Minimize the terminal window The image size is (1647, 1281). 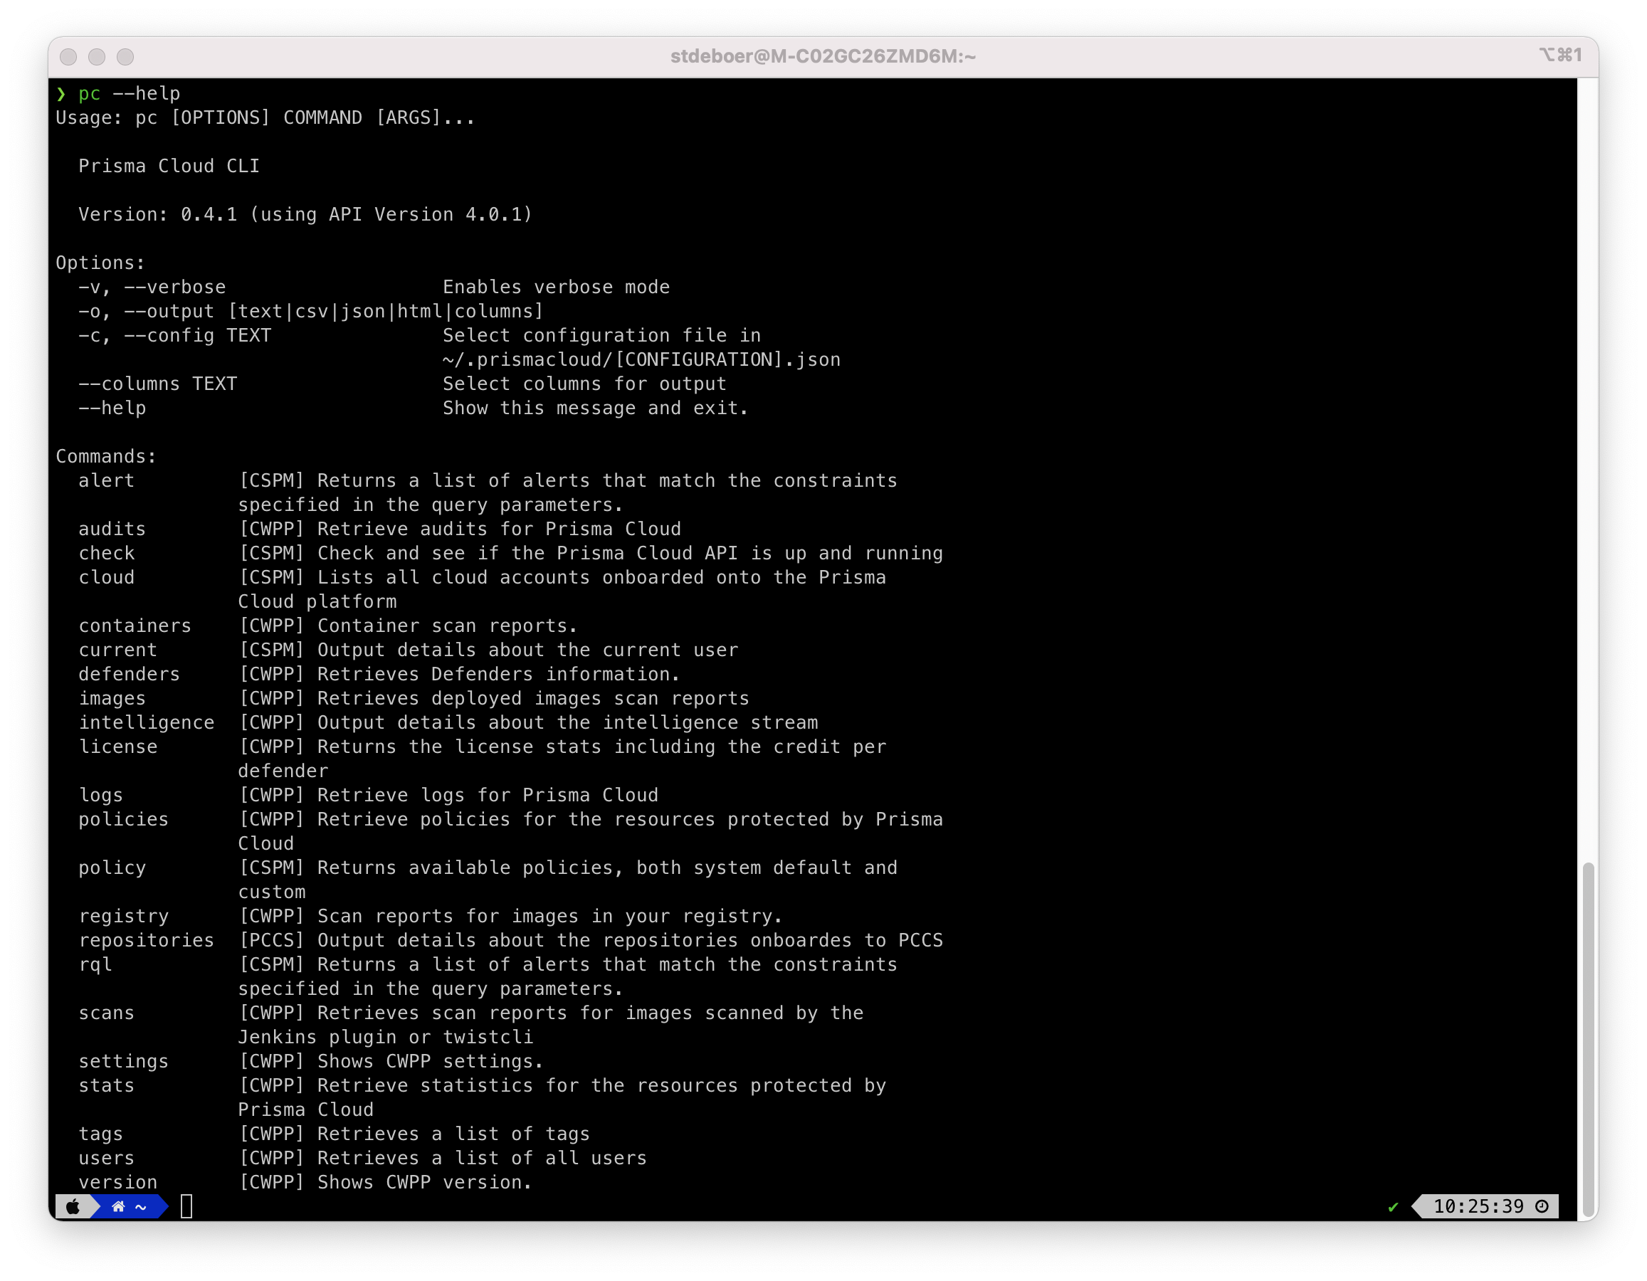(x=97, y=58)
